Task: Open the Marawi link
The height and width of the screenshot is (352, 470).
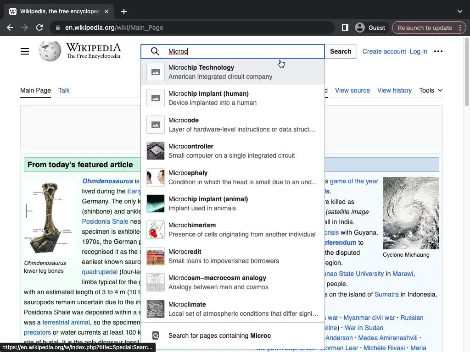Action: click(x=403, y=274)
